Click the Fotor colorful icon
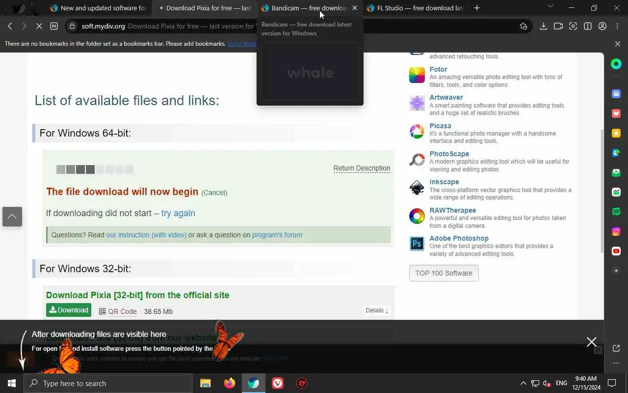 (x=417, y=75)
